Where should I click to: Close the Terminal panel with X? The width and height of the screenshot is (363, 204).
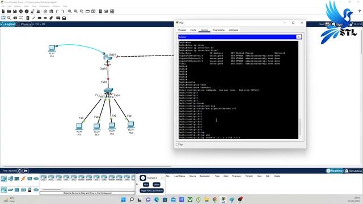[299, 37]
